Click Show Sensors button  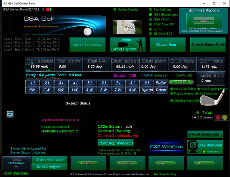127,163
